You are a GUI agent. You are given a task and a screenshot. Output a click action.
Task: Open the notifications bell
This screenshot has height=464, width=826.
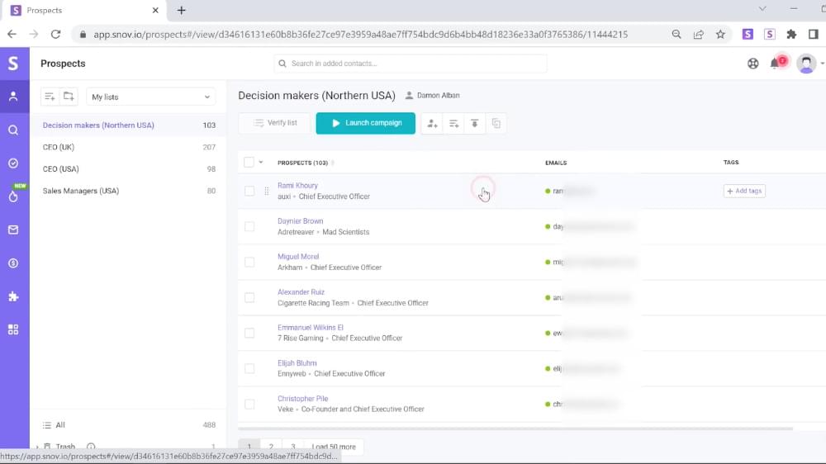pos(775,64)
